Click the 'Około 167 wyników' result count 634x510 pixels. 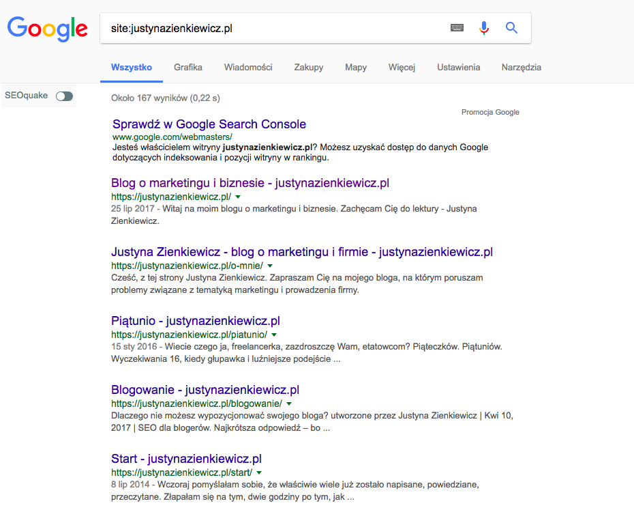[x=166, y=98]
